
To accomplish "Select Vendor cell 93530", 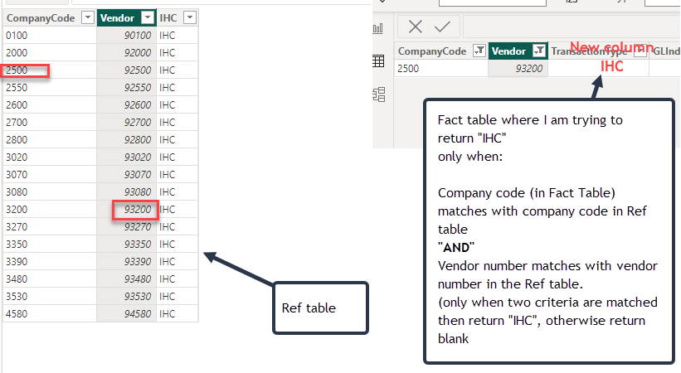I will coord(126,296).
